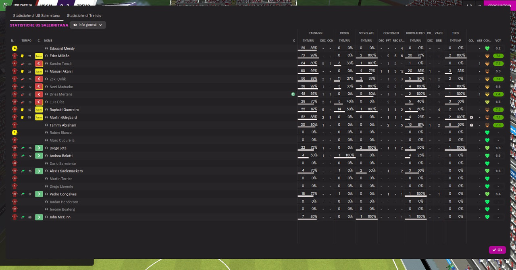The image size is (516, 270).
Task: Click the yellow card icon for Éder Militão
Action: [22, 56]
